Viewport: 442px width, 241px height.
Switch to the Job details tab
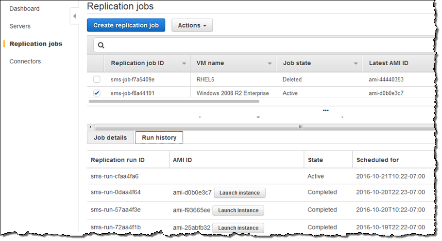coord(110,137)
